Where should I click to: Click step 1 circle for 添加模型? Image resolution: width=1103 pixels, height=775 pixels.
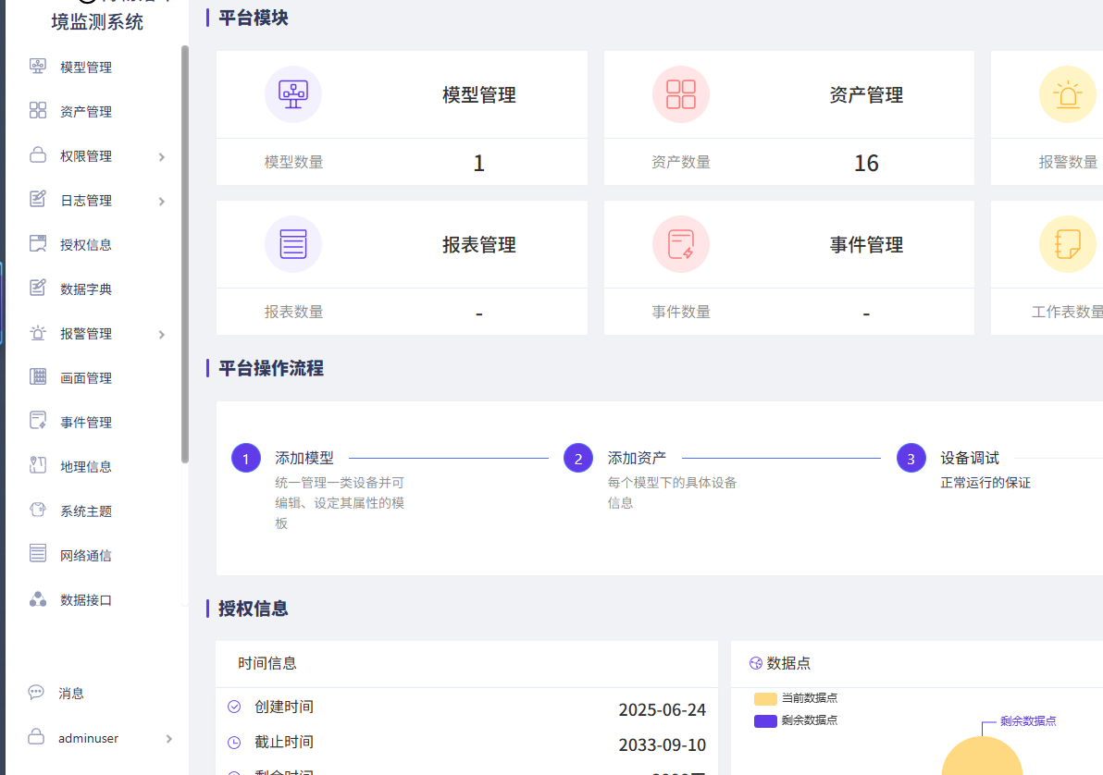(246, 459)
